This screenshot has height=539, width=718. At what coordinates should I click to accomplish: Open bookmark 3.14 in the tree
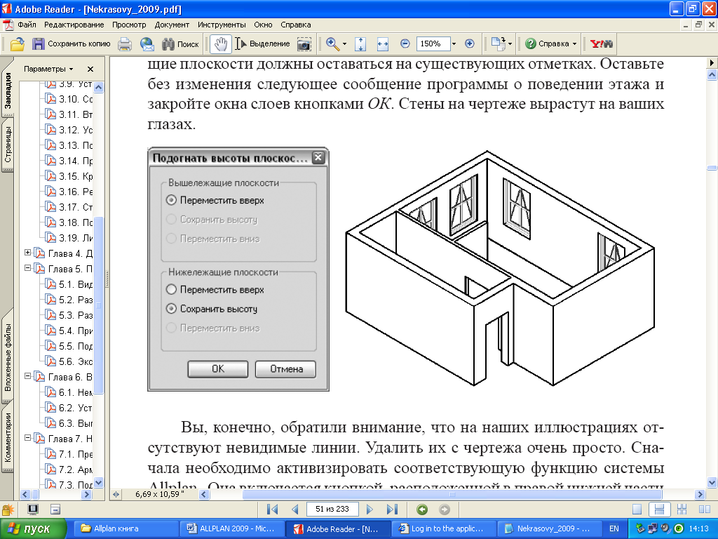click(75, 161)
